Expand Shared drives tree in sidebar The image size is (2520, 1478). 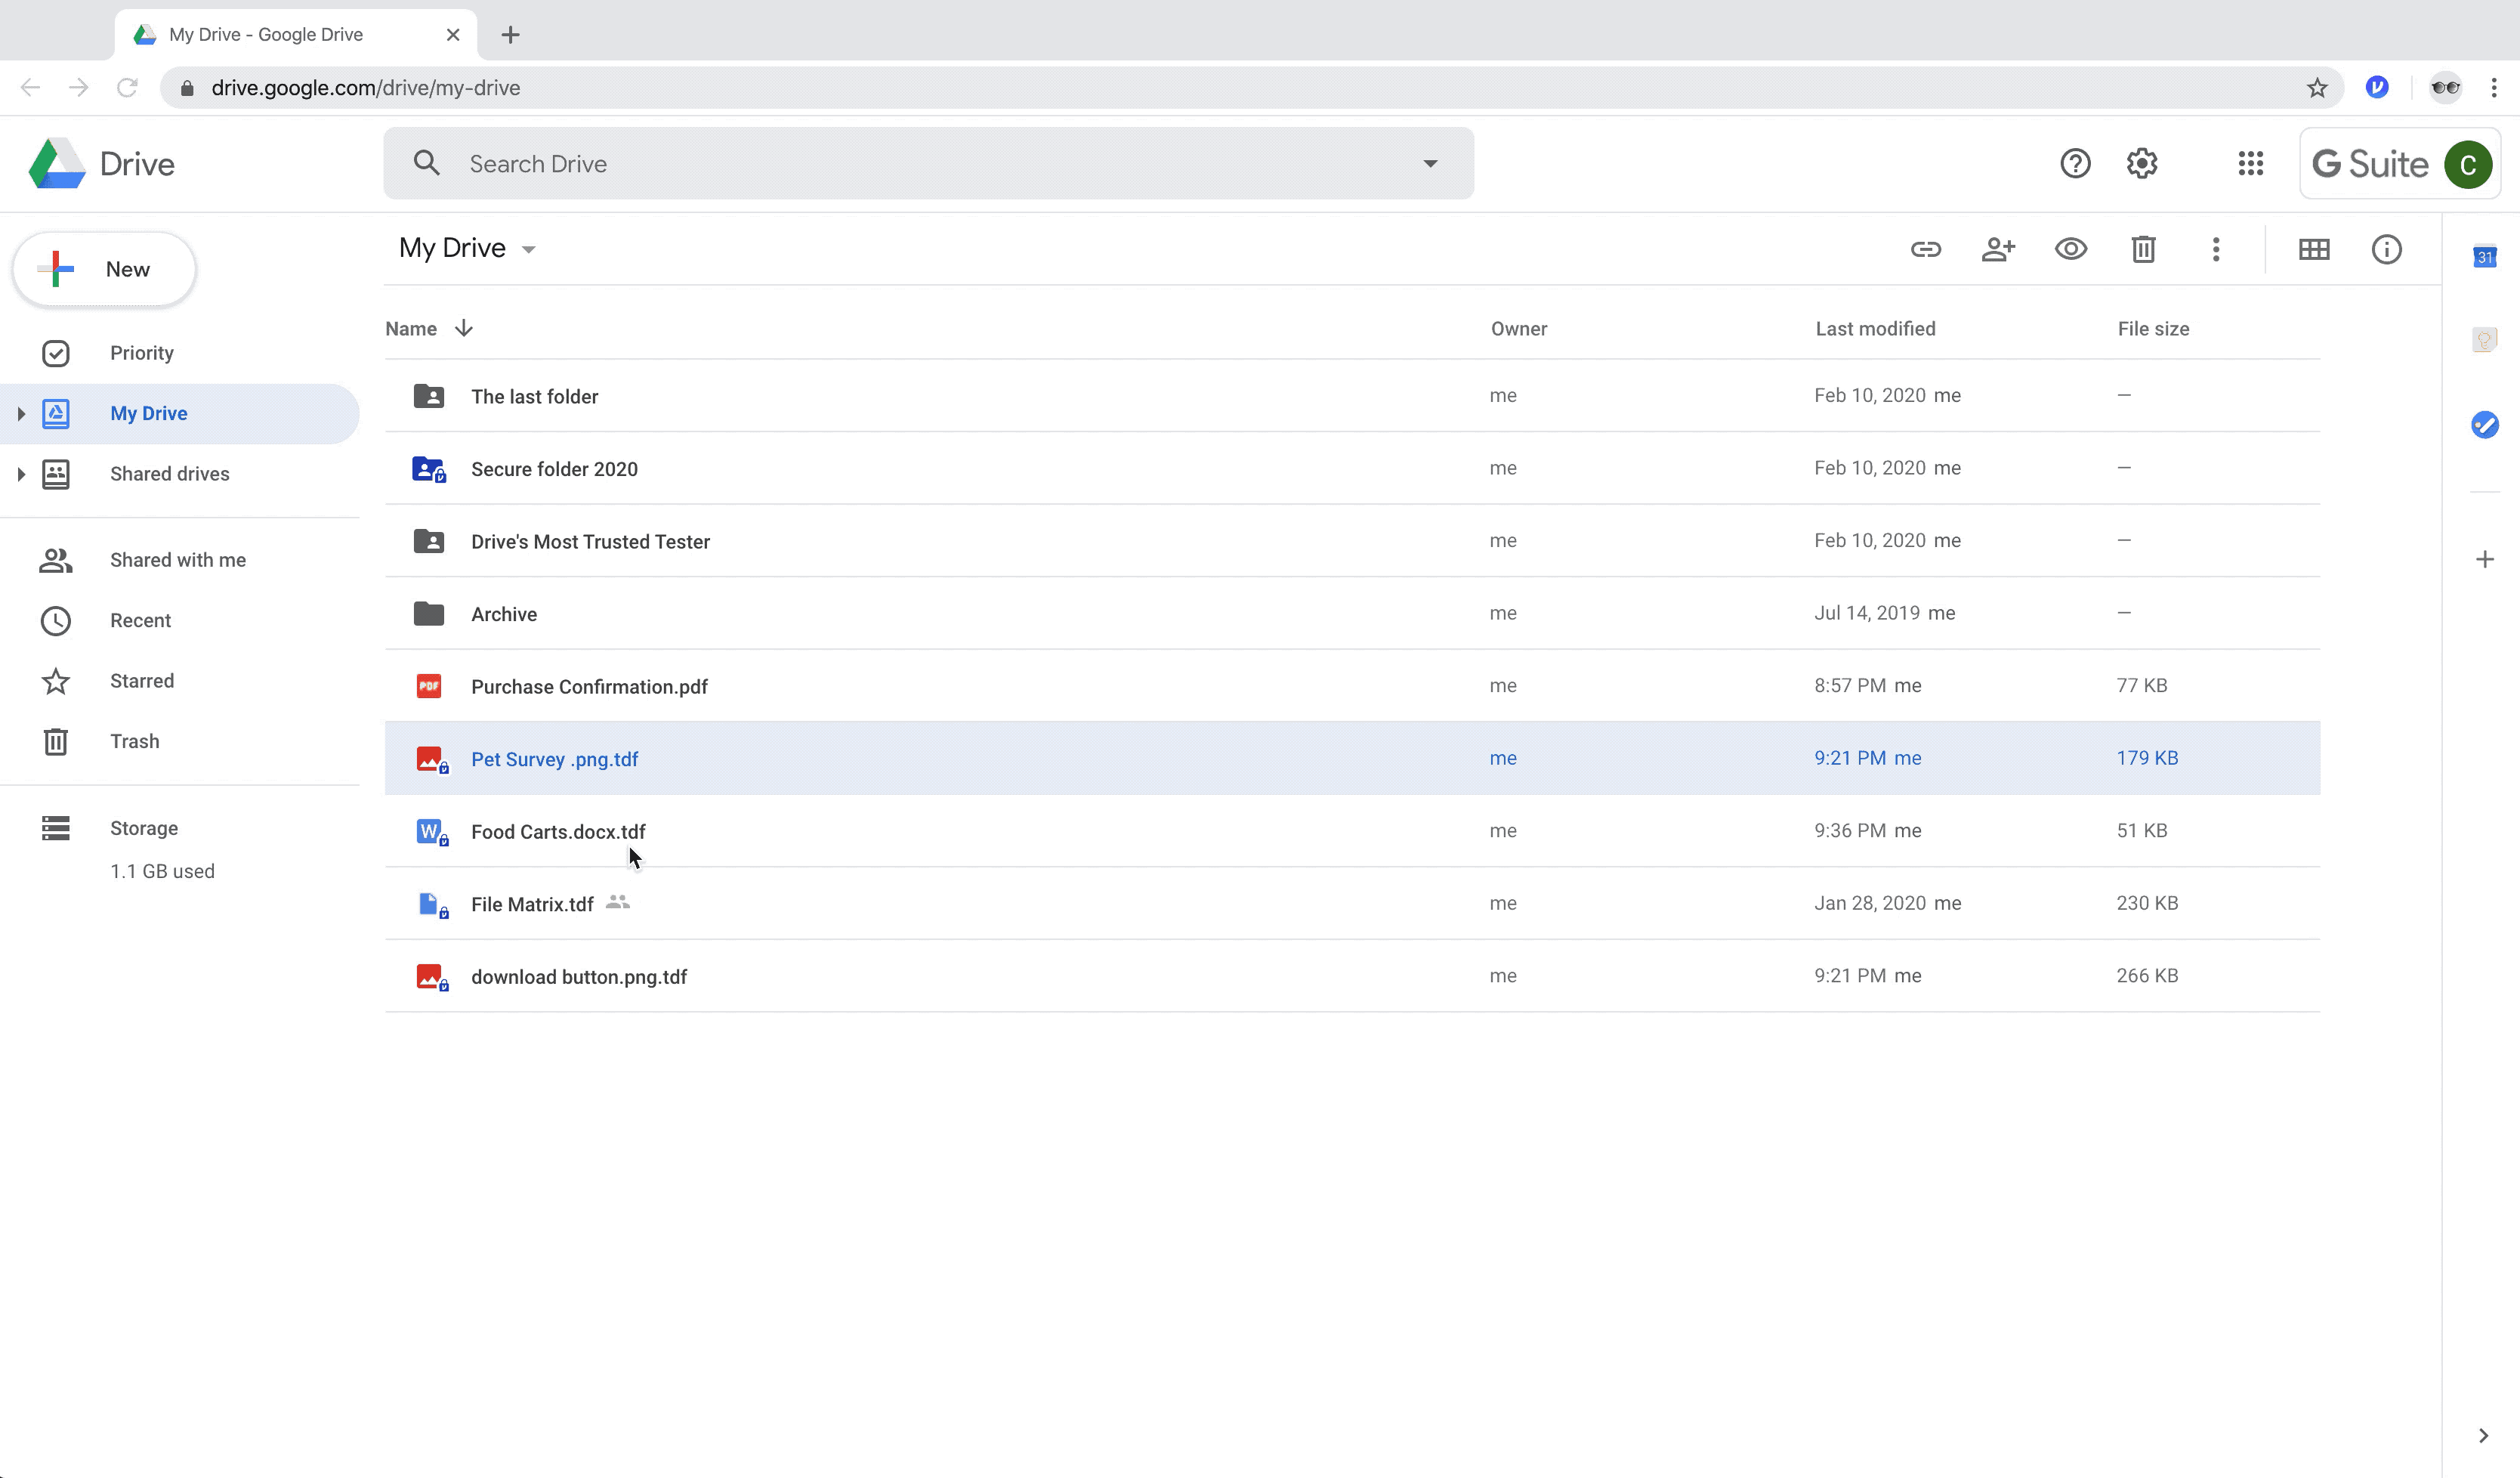coord(21,474)
